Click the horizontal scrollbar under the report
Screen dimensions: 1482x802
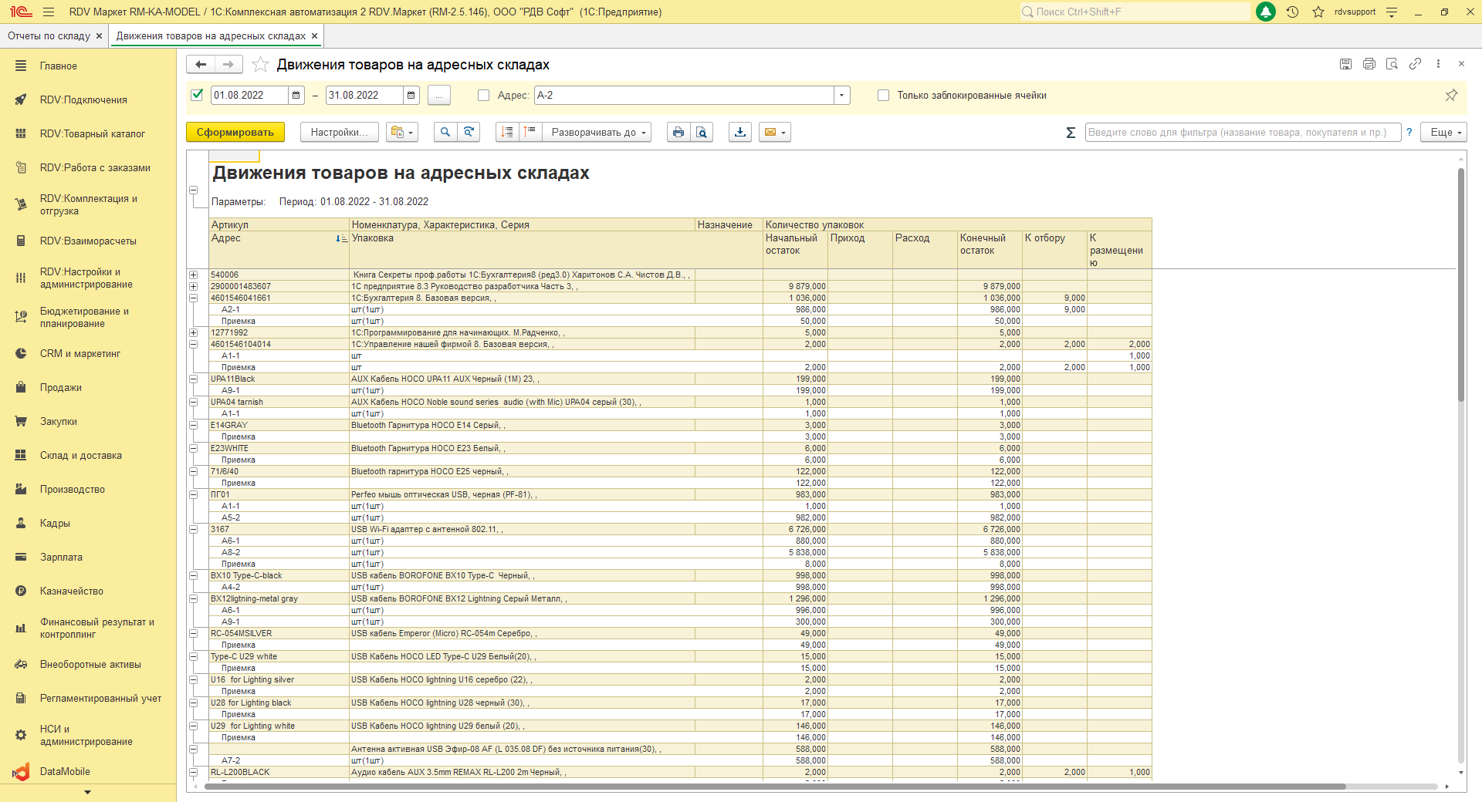(x=772, y=787)
